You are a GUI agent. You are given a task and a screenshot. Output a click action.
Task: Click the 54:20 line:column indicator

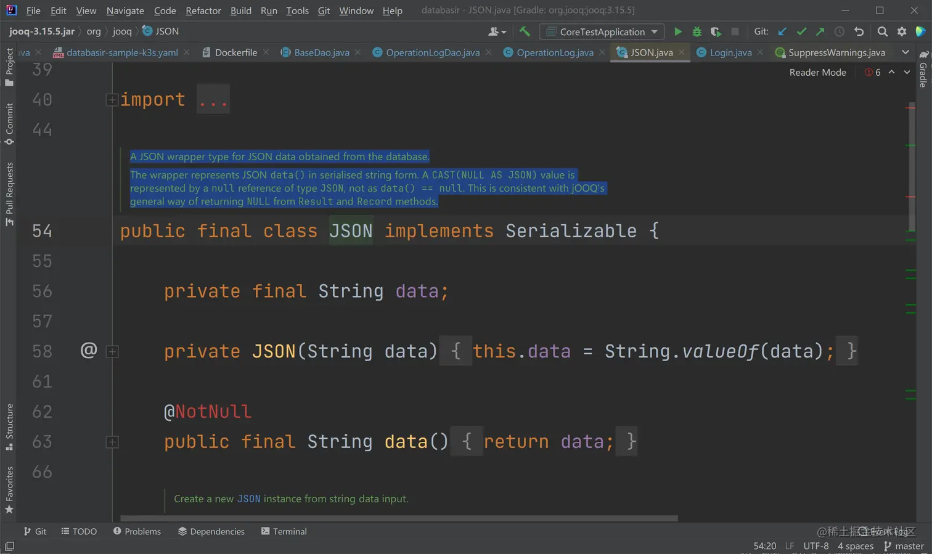pyautogui.click(x=765, y=546)
